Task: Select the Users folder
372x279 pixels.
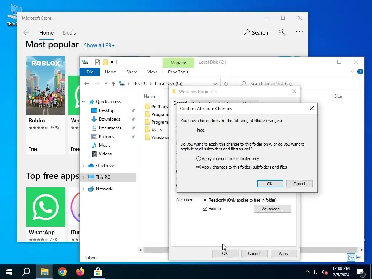Action: (x=154, y=130)
